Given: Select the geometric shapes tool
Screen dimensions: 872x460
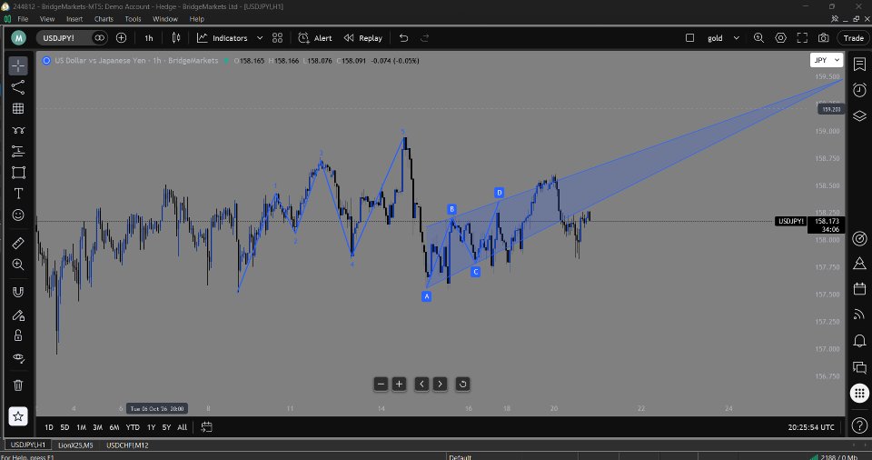Looking at the screenshot, I should point(18,172).
